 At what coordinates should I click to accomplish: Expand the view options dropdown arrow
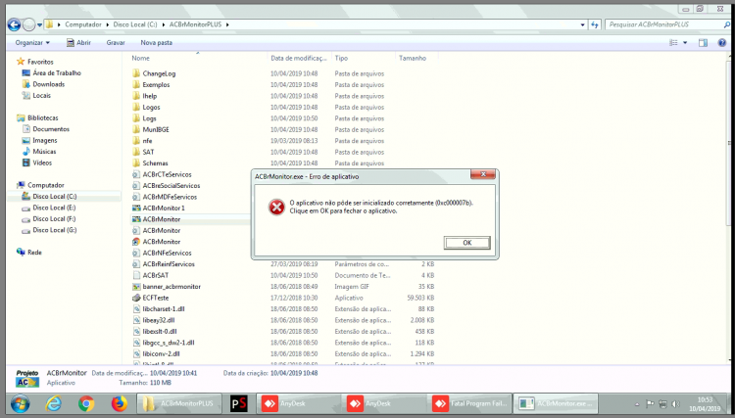coord(685,43)
